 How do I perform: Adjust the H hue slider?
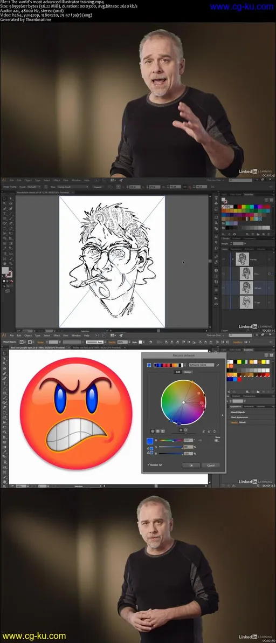pos(171,440)
